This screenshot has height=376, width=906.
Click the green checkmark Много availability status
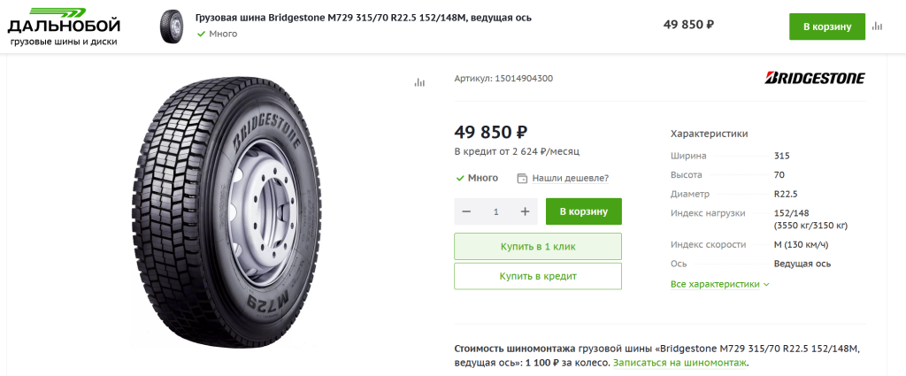coord(477,178)
